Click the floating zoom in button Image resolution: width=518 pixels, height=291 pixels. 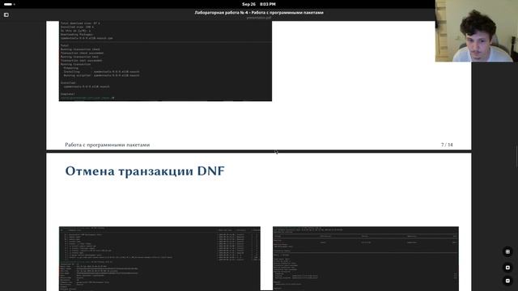[x=507, y=268]
